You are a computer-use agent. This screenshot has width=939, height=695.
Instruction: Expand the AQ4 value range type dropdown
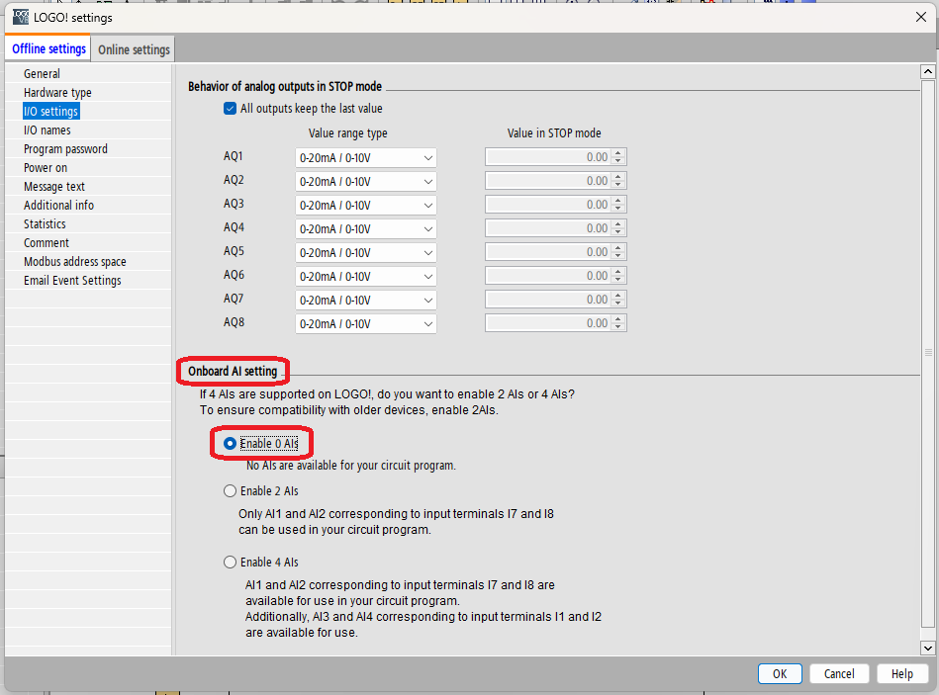pyautogui.click(x=366, y=228)
